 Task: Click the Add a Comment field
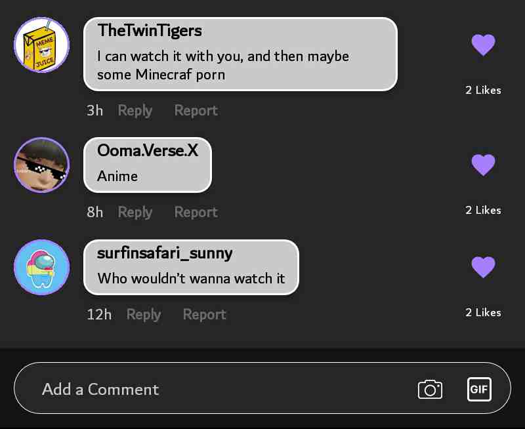click(262, 388)
